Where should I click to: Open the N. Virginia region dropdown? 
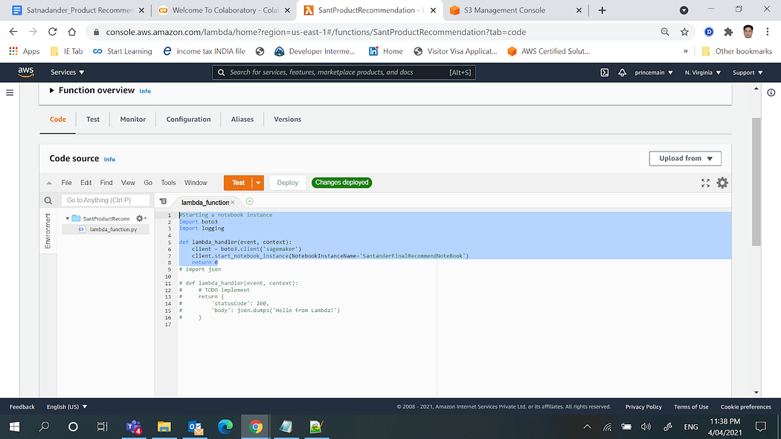702,73
